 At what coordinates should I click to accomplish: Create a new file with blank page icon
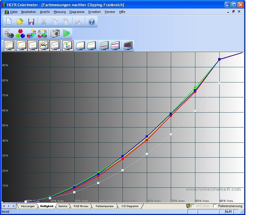click(x=9, y=22)
